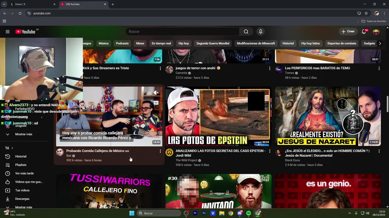Open the weather widget on taskbar
The image size is (389, 218).
coord(14,213)
